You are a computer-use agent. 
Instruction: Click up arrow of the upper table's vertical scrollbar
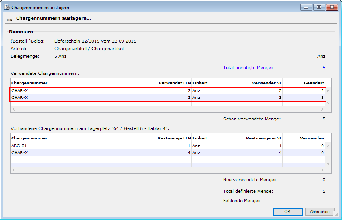tap(328, 91)
